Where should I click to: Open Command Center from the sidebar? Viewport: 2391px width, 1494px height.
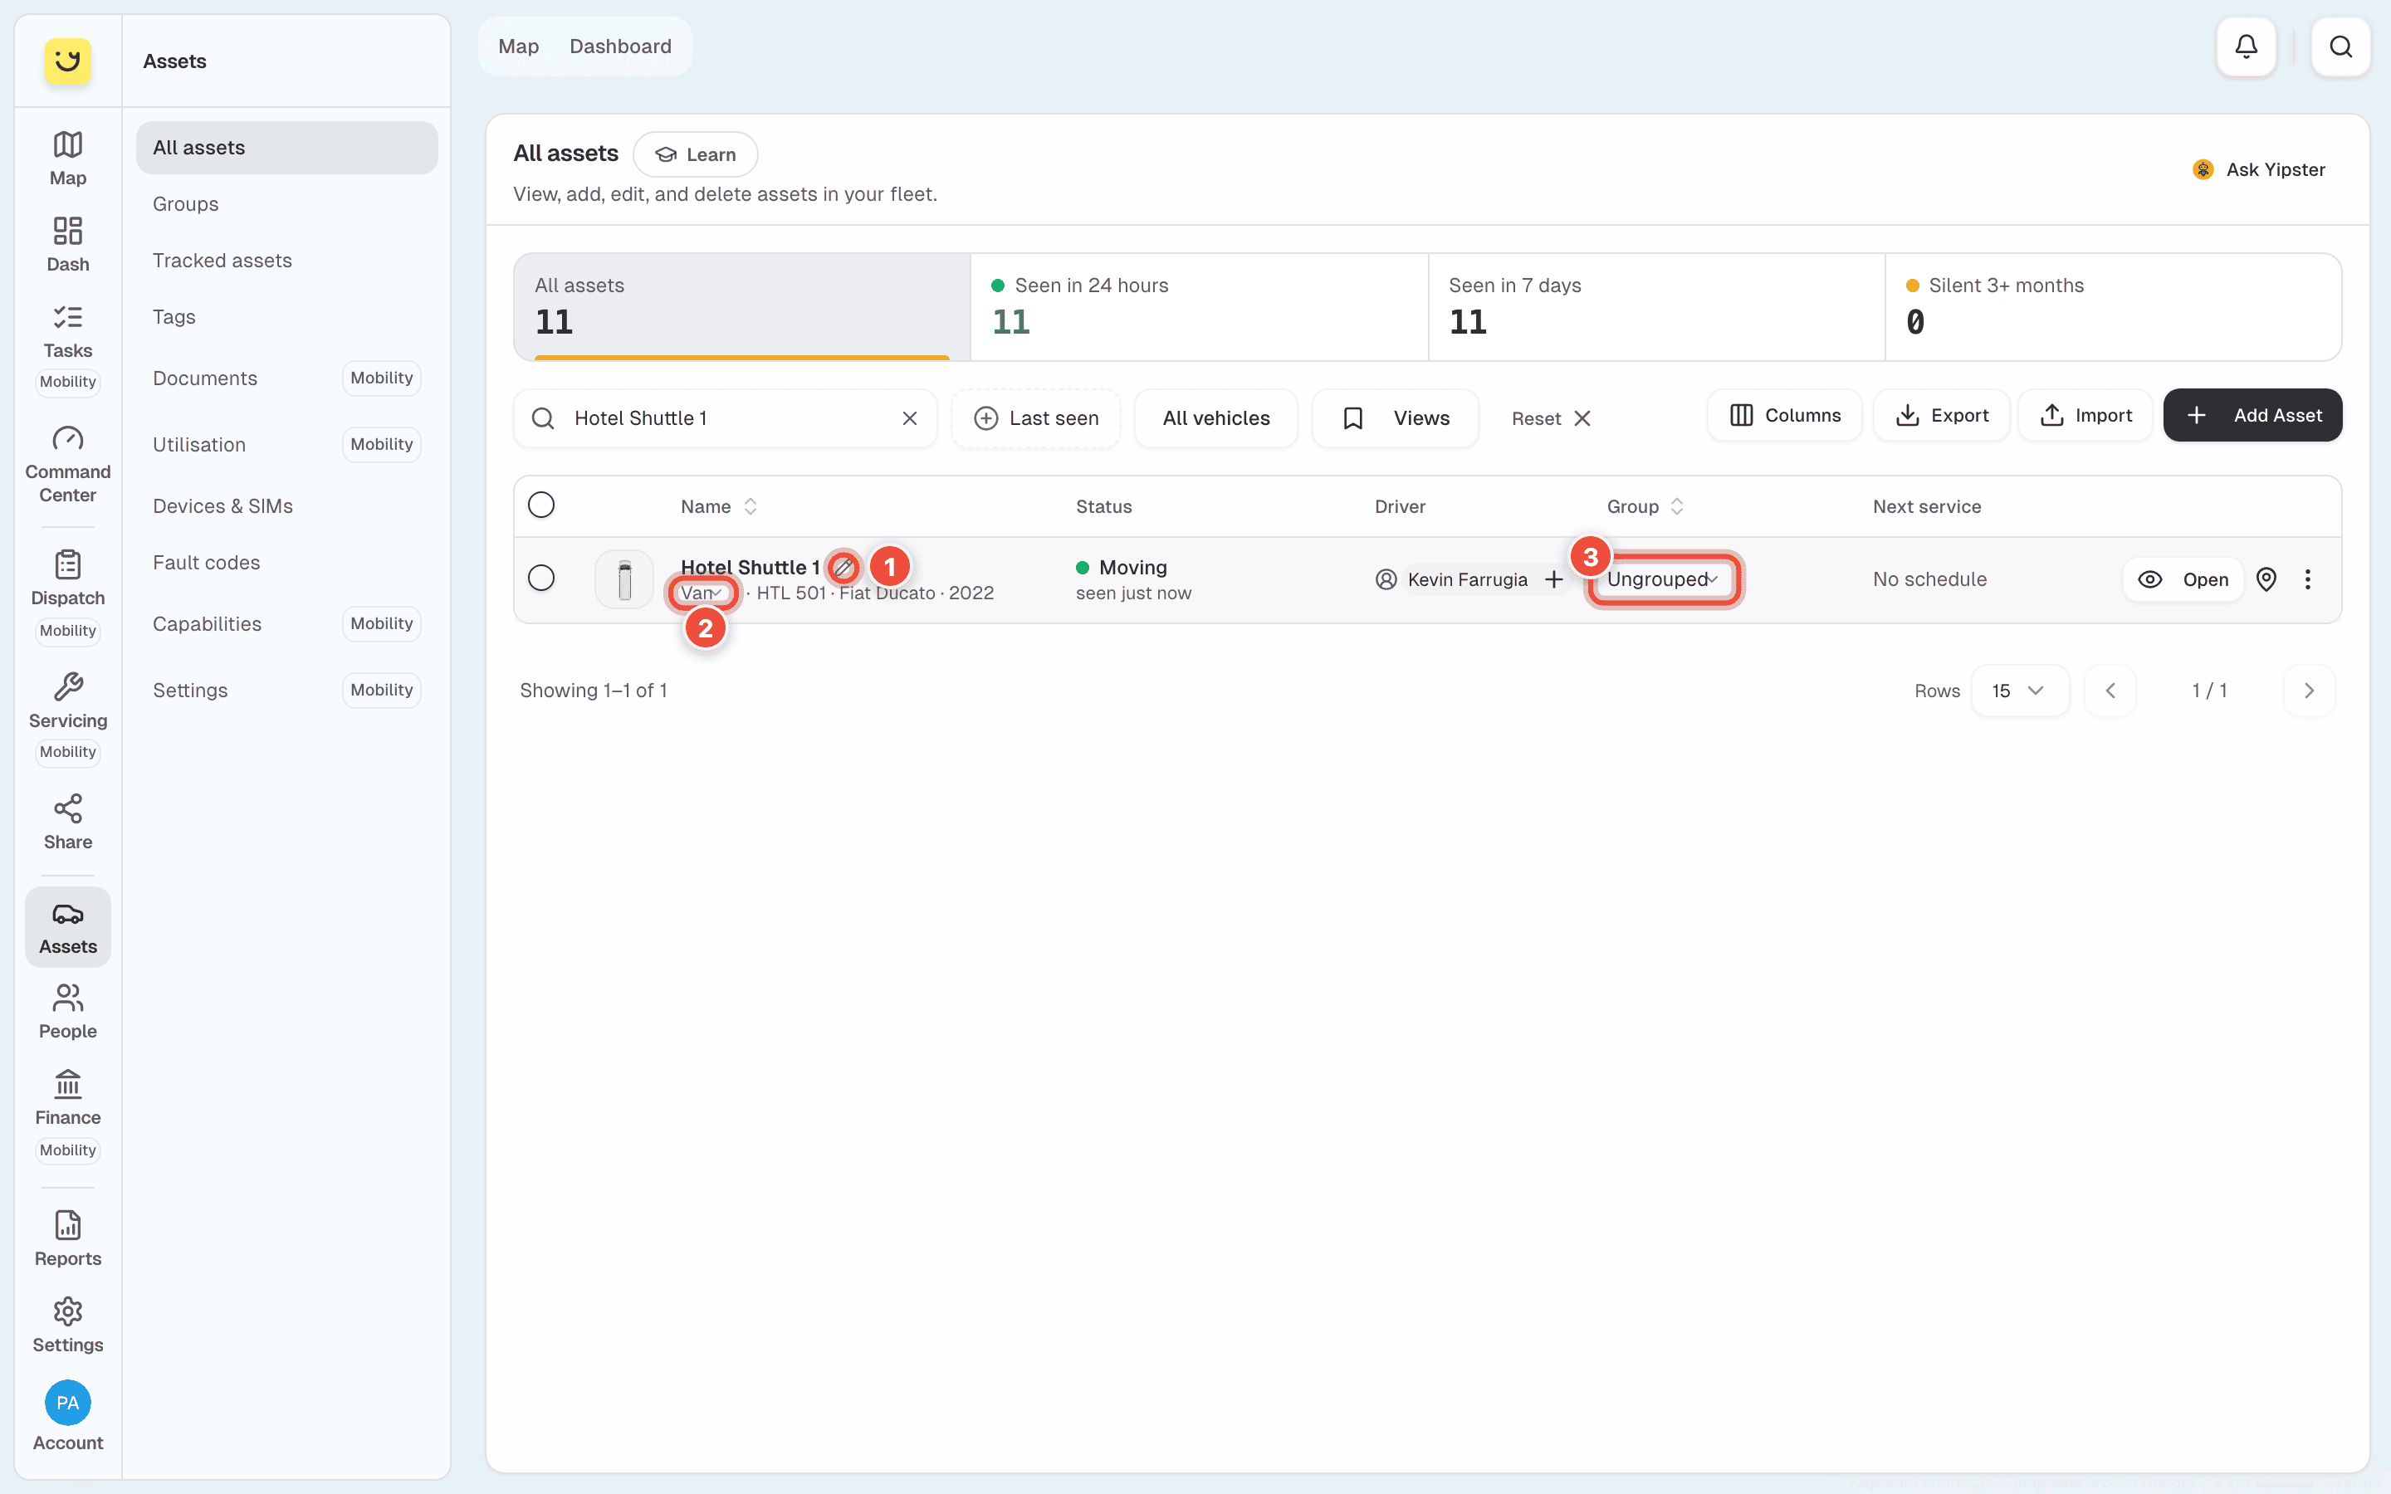[x=67, y=465]
